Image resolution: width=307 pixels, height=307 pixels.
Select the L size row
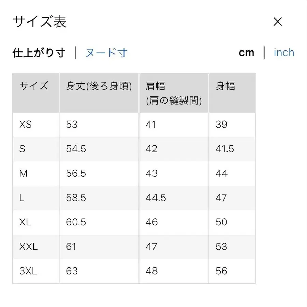tap(21, 198)
